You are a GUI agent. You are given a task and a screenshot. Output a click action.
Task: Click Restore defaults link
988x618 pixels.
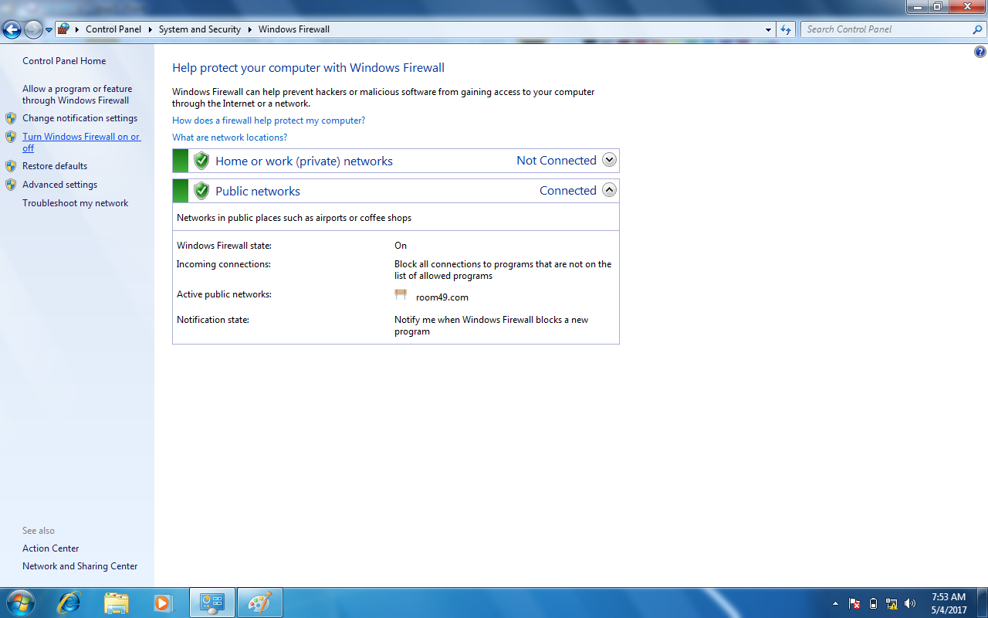point(55,166)
